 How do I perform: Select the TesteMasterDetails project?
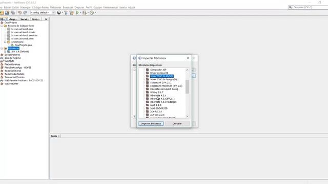14,74
